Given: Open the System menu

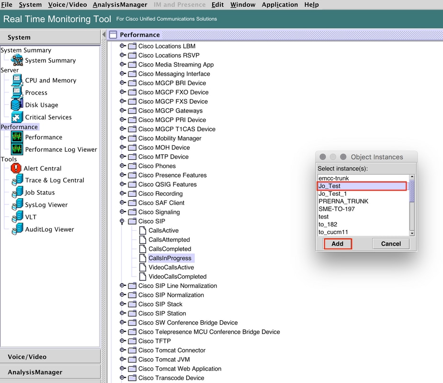Looking at the screenshot, I should pos(30,4).
